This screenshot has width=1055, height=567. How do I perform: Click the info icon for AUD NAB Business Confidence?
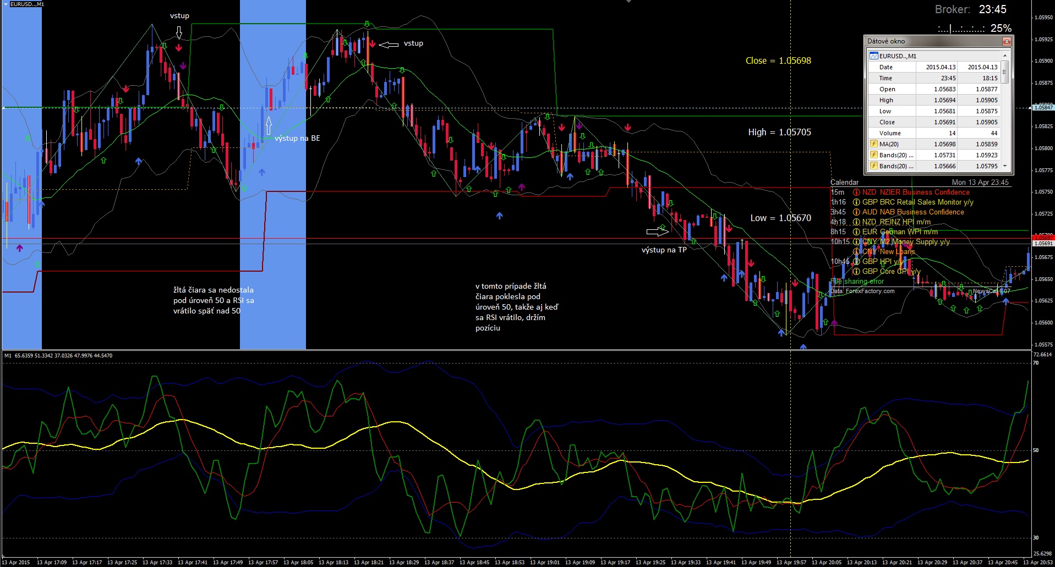tap(856, 212)
